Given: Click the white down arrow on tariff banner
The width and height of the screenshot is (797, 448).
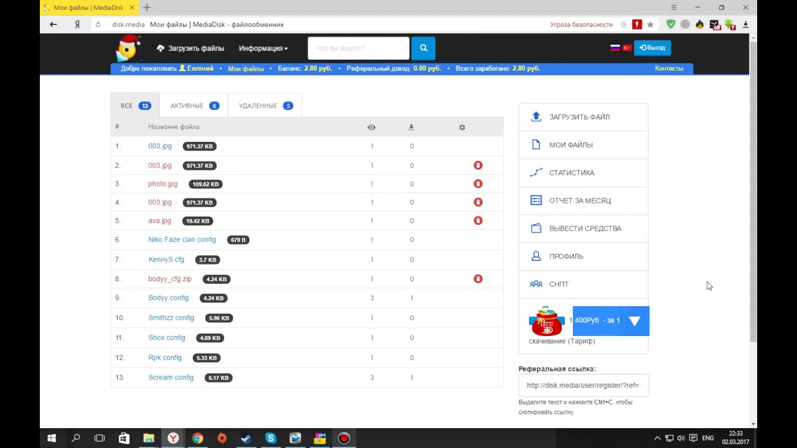Looking at the screenshot, I should point(634,321).
